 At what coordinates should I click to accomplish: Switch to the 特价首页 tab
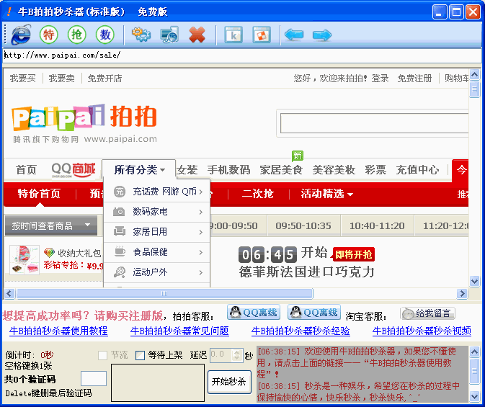pos(39,194)
